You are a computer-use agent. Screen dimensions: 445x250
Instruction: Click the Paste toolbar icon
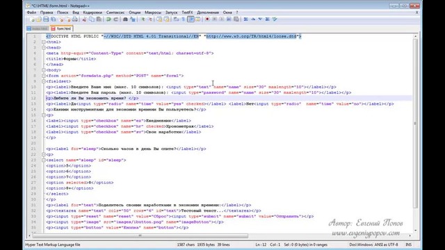(99, 19)
